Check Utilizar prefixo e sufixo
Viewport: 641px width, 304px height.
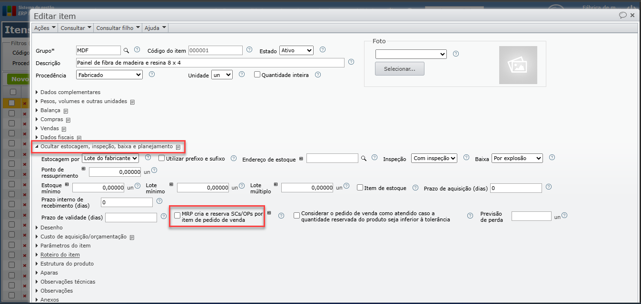point(161,158)
